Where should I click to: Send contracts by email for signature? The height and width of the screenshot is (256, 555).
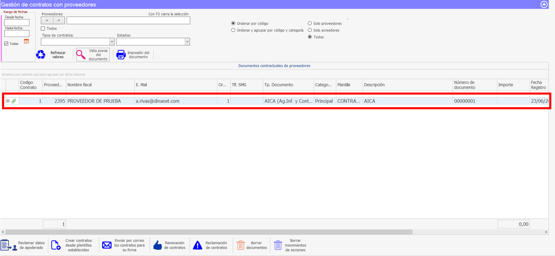(107, 245)
